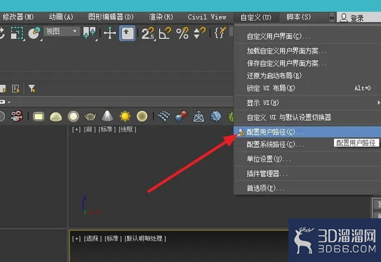Viewport: 381px width, 262px height.
Task: Click the edit named selection sets icon
Action: (220, 33)
